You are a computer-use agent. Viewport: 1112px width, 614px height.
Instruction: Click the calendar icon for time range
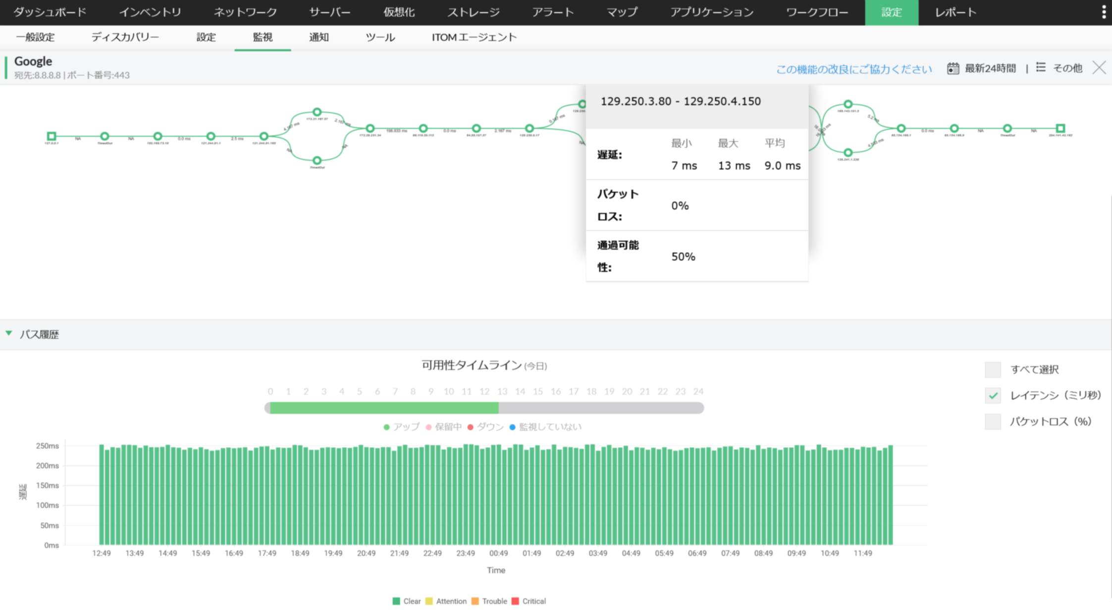[953, 68]
